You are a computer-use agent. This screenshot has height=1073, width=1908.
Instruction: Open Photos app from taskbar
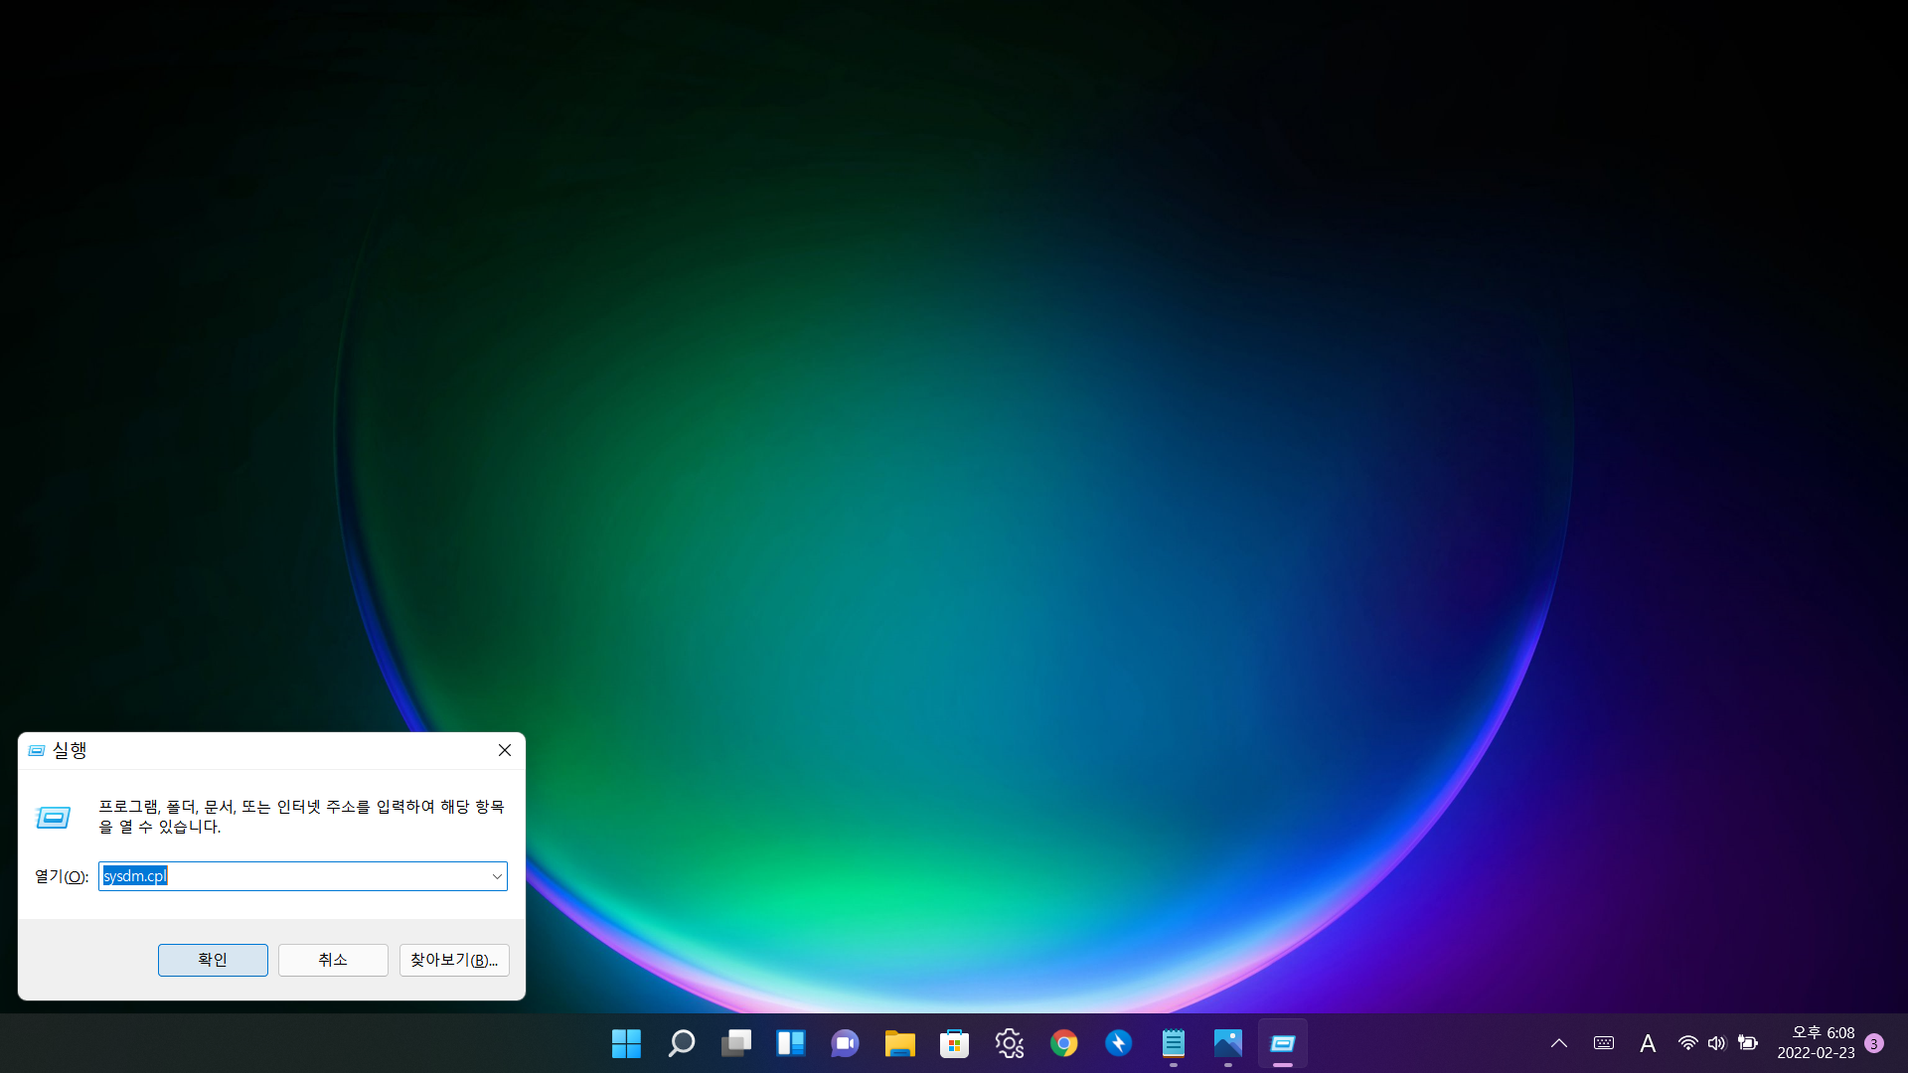coord(1227,1043)
